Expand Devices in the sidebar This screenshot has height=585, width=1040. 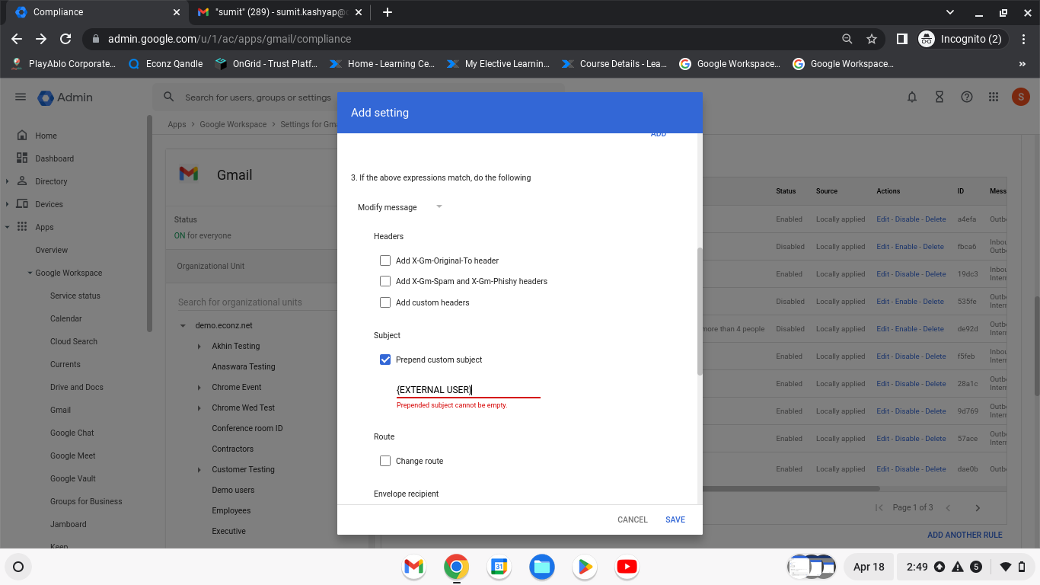coord(8,204)
